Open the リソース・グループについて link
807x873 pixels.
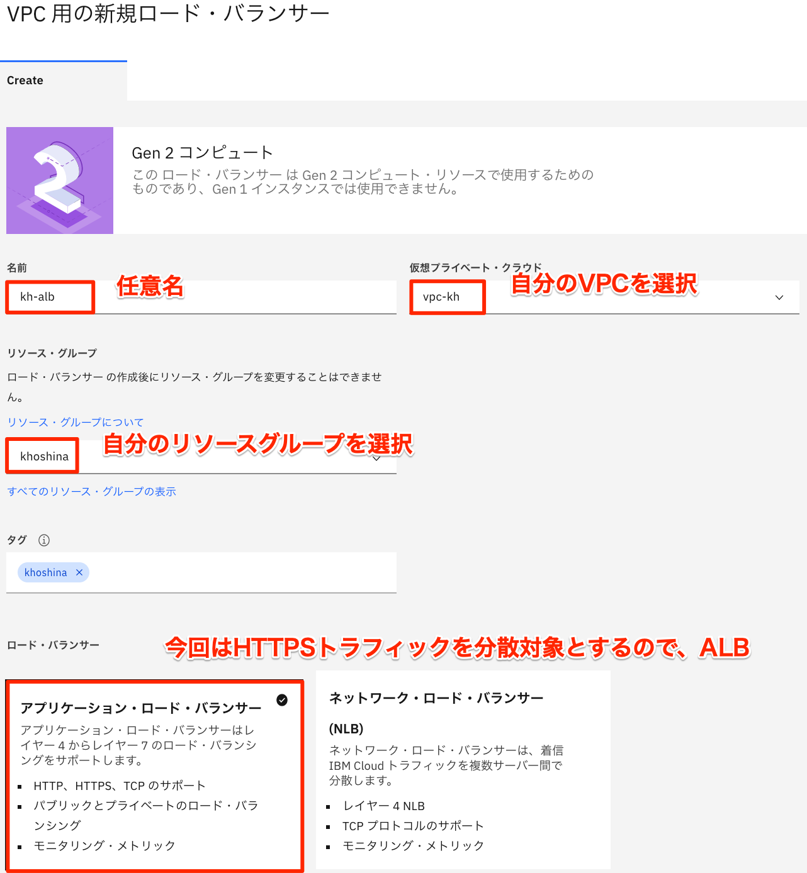point(75,421)
